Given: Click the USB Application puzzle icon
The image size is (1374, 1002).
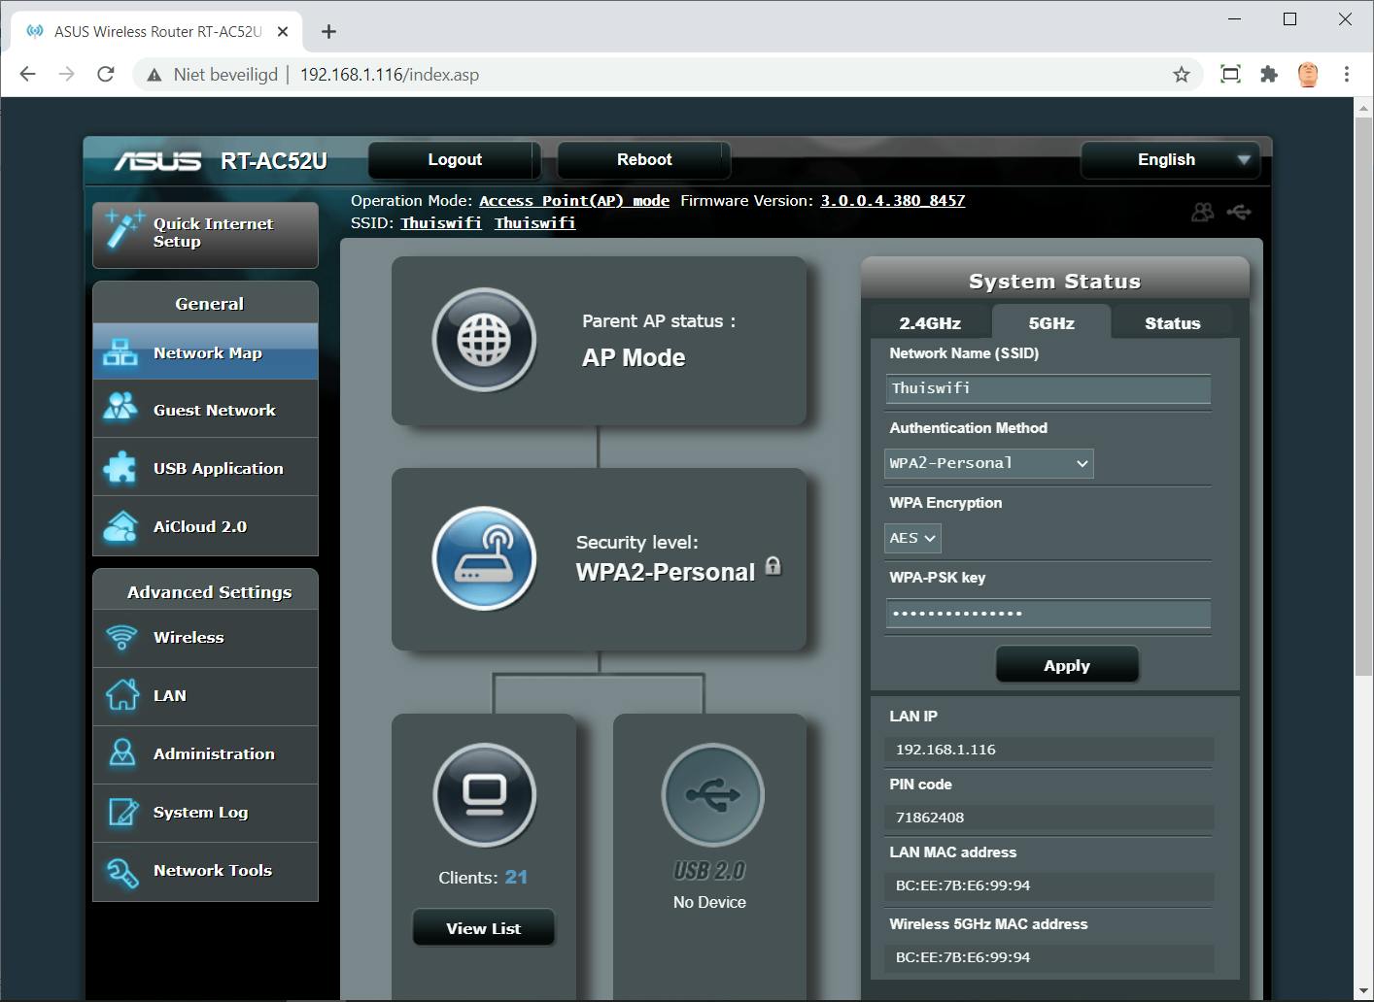Looking at the screenshot, I should click(x=120, y=467).
